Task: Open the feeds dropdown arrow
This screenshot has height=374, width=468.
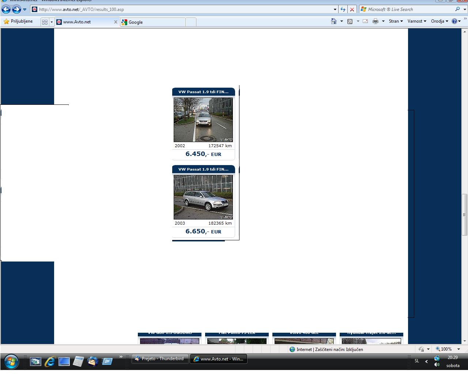Action: [x=358, y=21]
